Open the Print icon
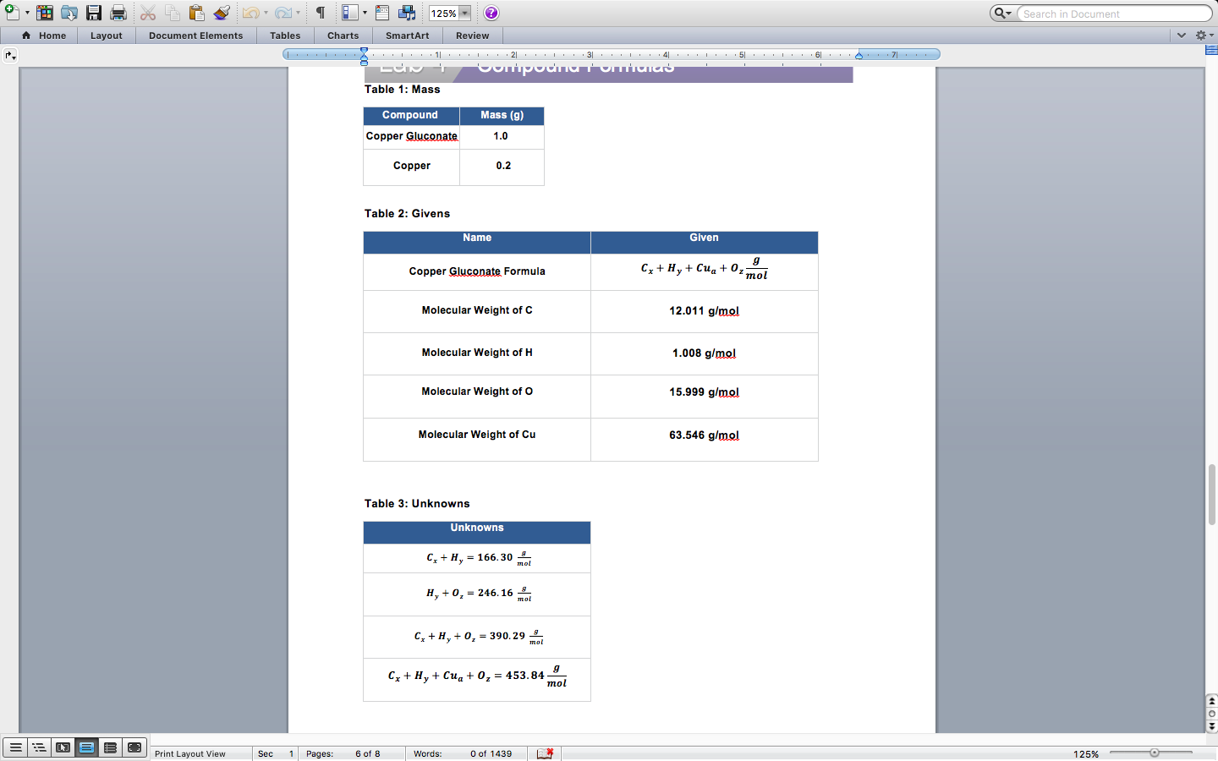 (118, 13)
